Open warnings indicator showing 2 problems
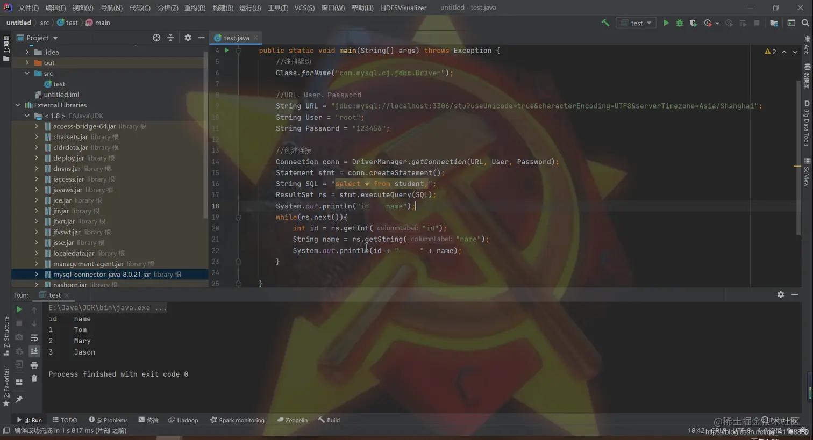 click(x=770, y=52)
